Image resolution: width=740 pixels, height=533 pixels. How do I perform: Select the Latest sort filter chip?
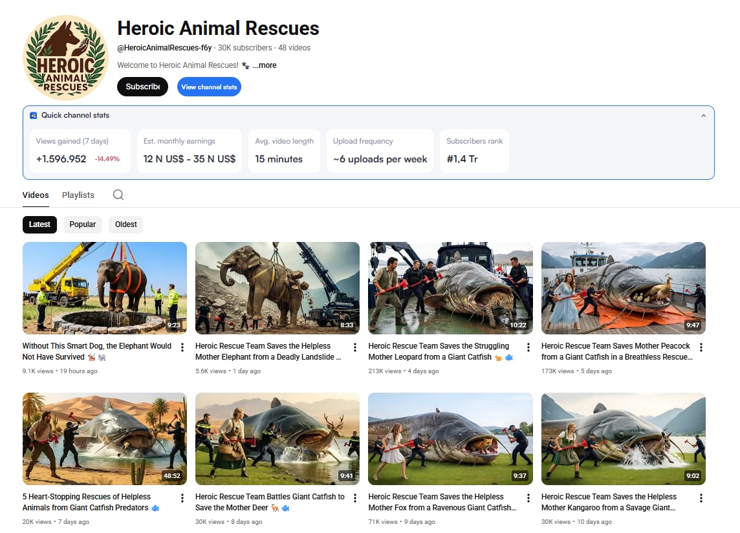(x=39, y=224)
